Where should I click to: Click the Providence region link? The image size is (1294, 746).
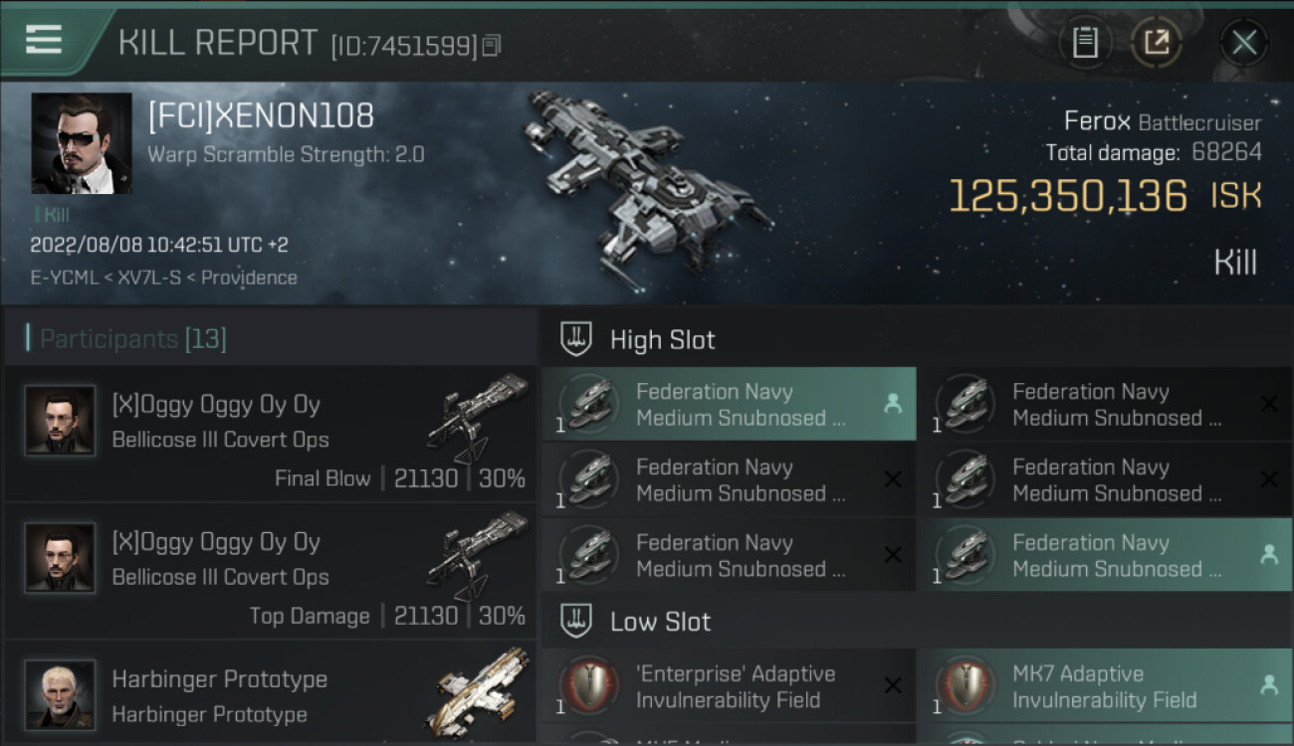click(x=249, y=278)
